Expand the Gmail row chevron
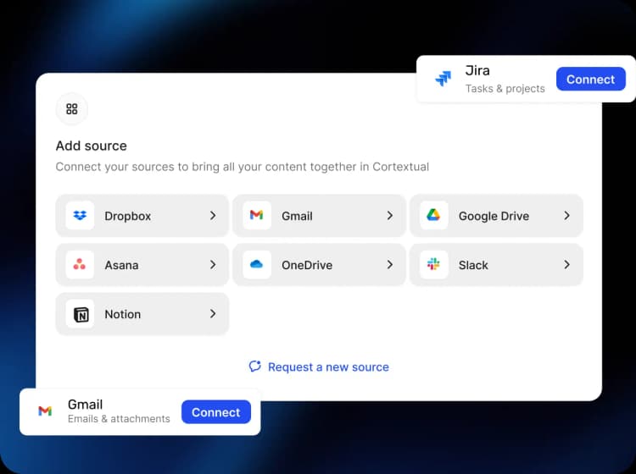The image size is (636, 474). tap(390, 216)
